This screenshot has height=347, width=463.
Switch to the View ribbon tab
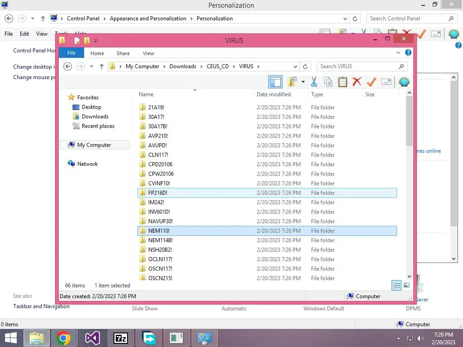tap(148, 53)
